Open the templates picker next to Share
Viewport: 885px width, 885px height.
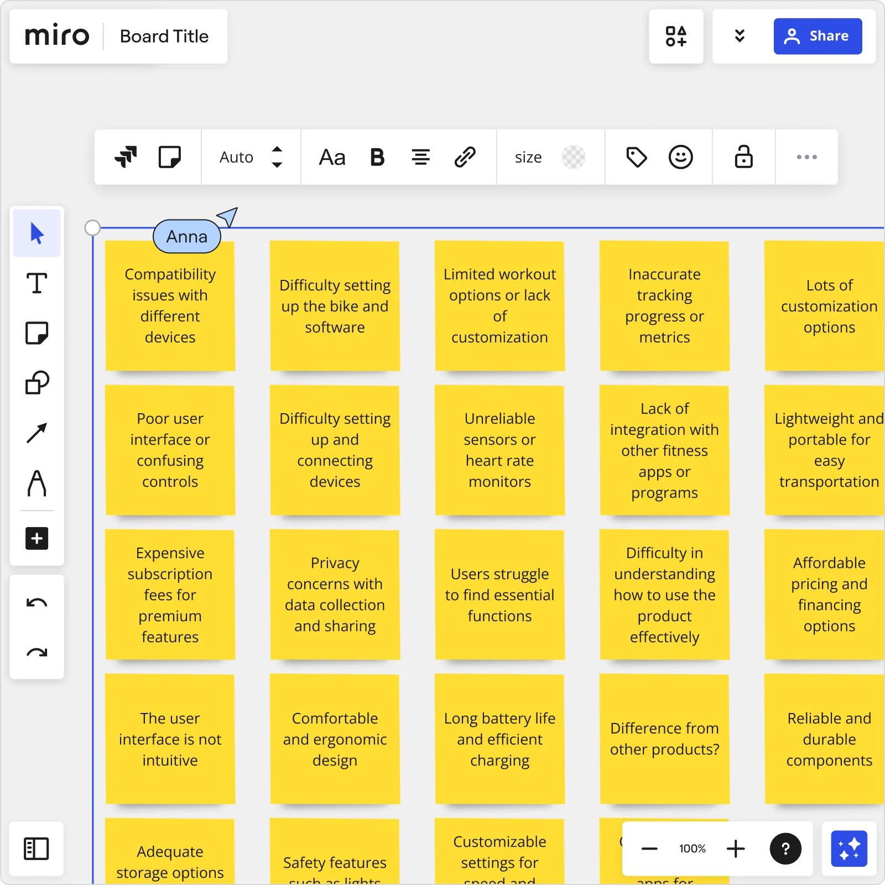pos(676,36)
